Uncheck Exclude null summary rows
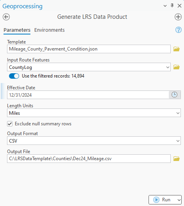 (10, 124)
